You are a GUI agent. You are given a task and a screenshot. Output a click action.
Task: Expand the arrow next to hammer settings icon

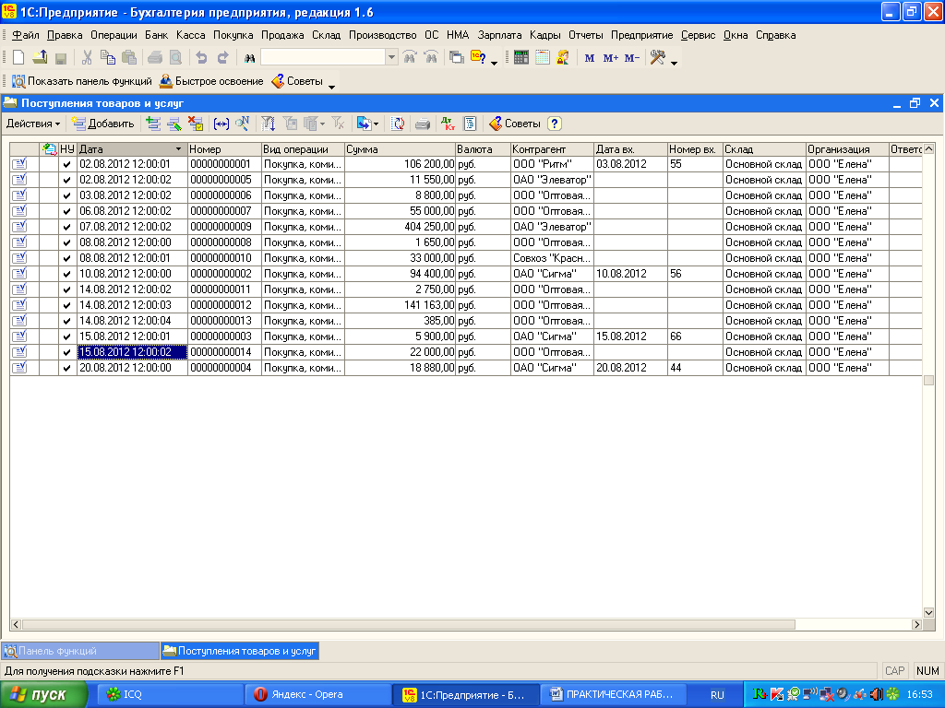674,63
